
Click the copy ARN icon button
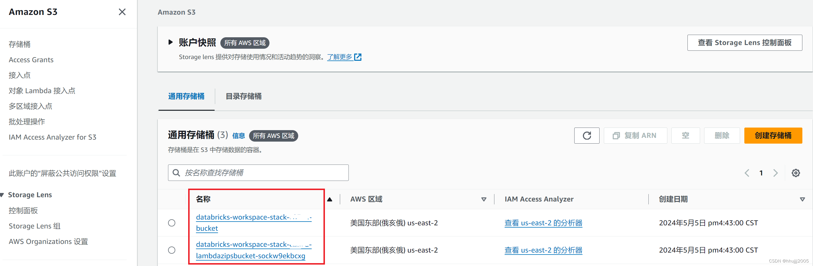click(635, 135)
